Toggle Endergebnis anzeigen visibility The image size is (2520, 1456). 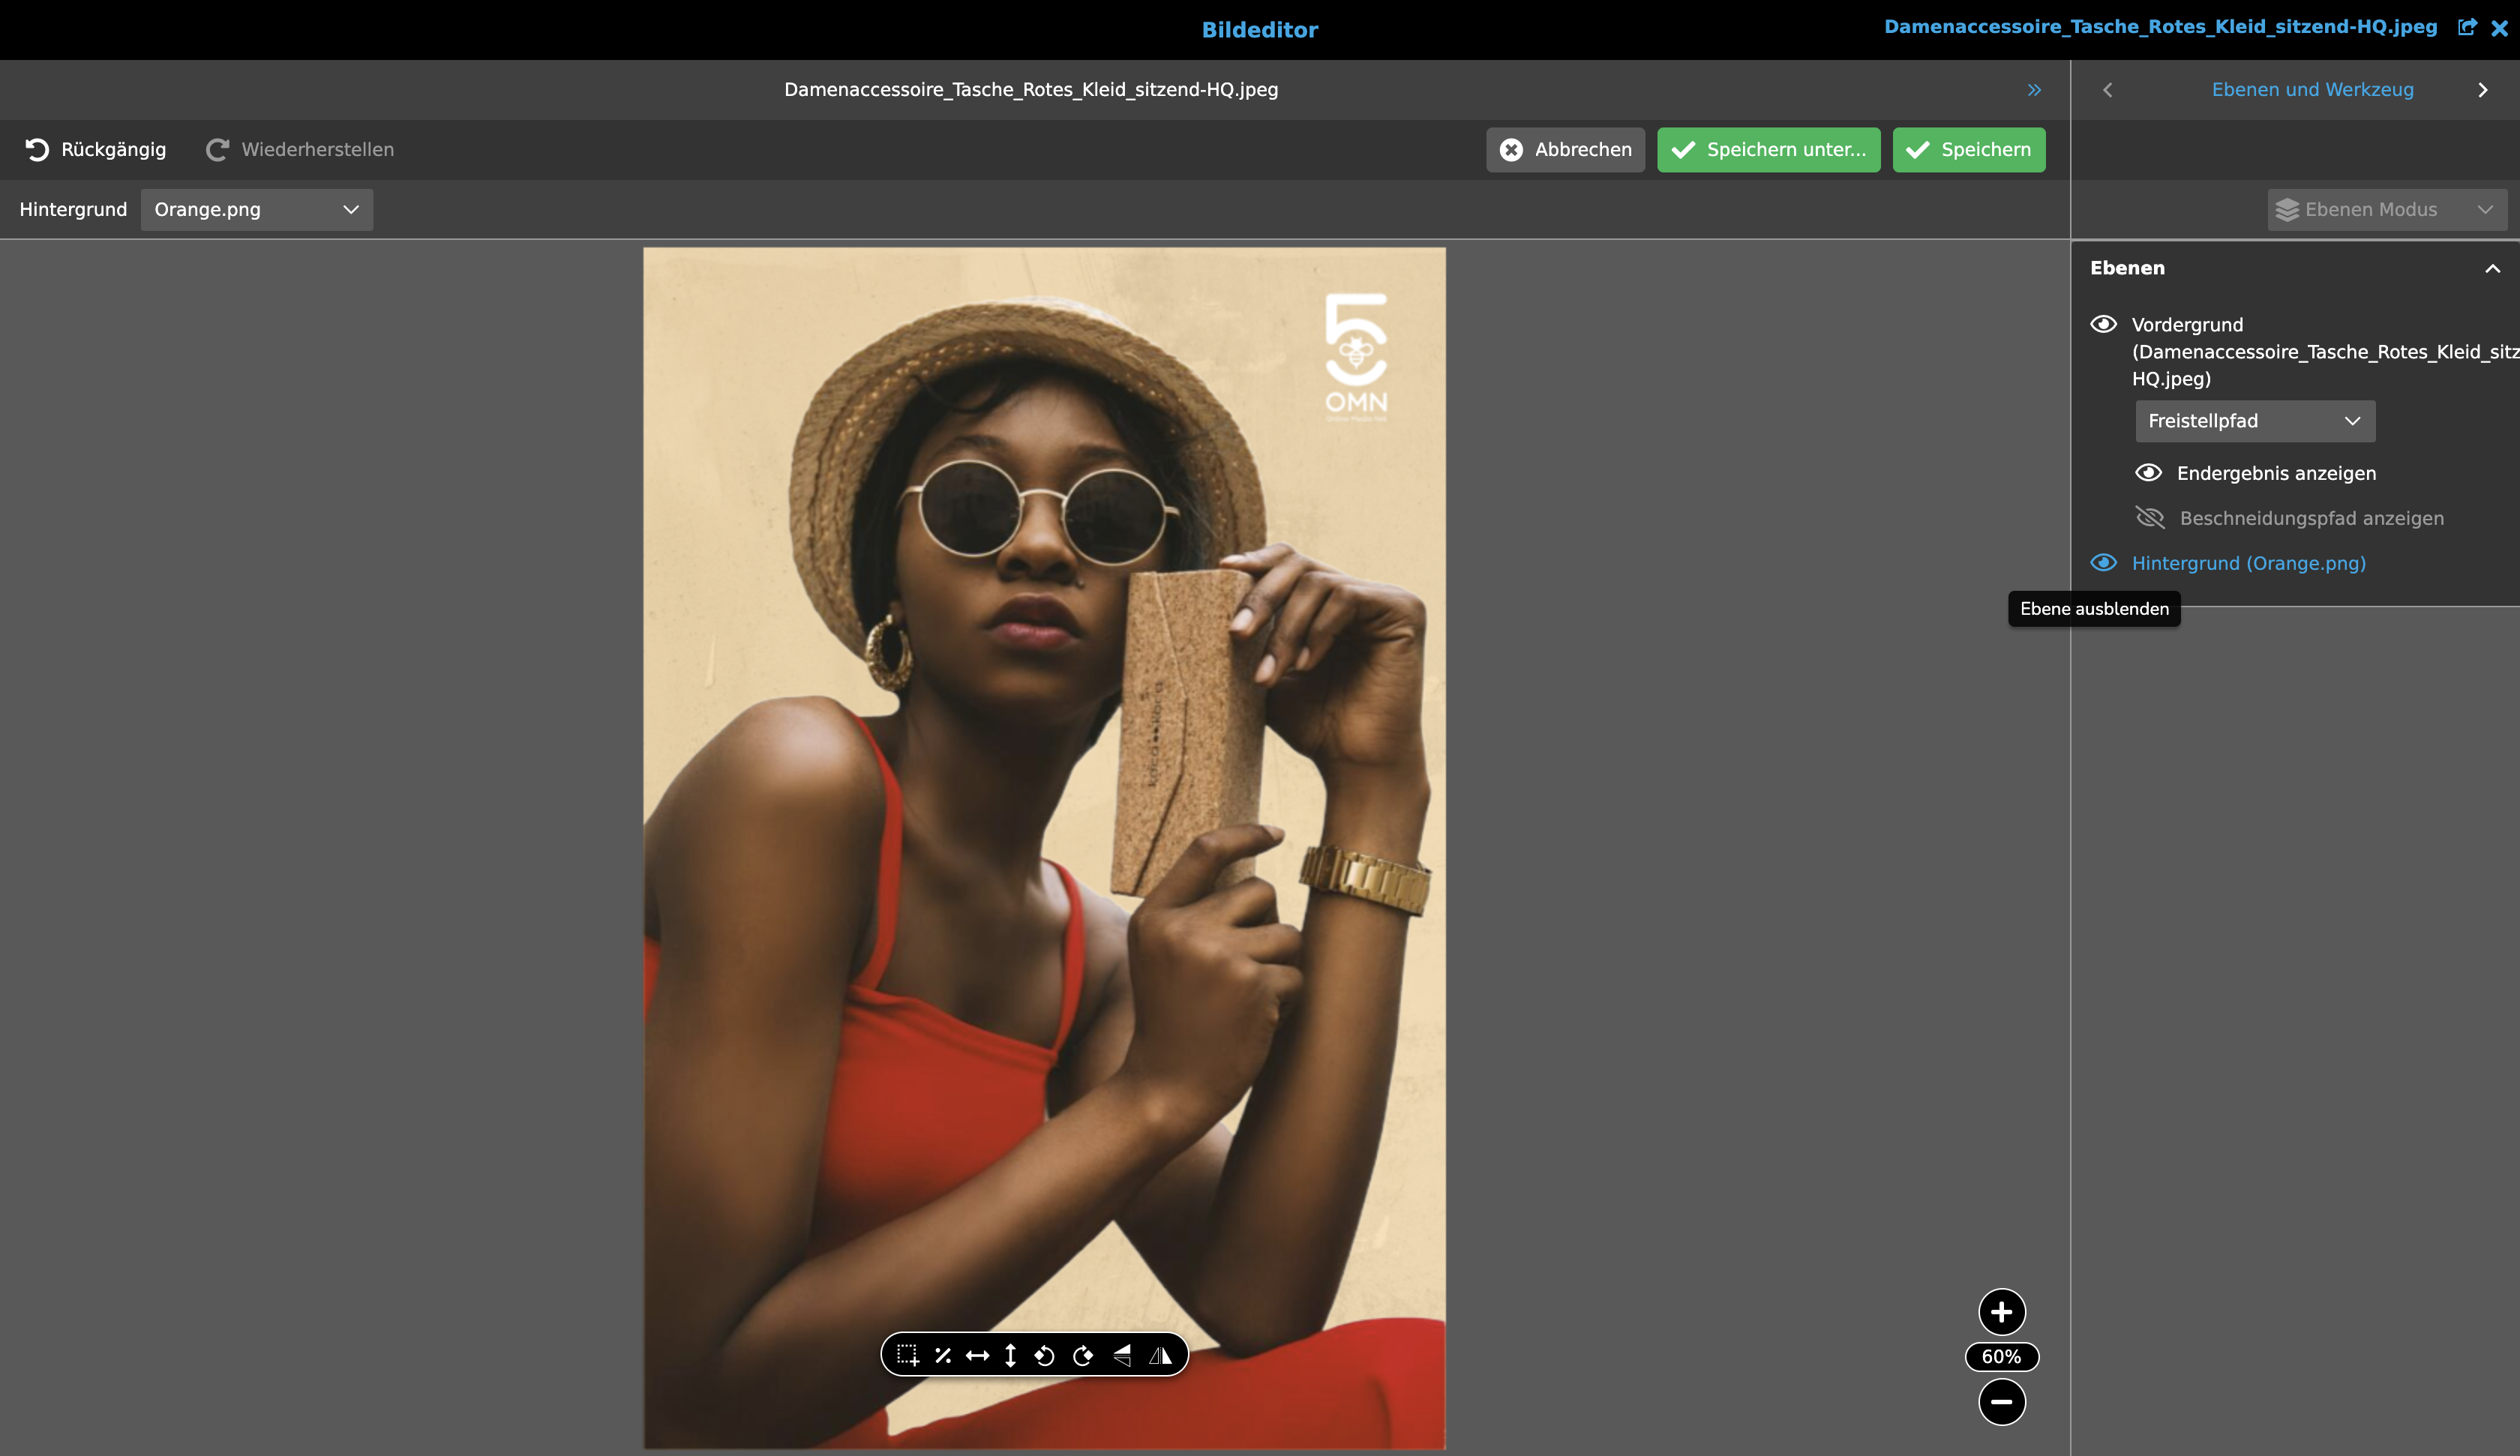(x=2149, y=472)
